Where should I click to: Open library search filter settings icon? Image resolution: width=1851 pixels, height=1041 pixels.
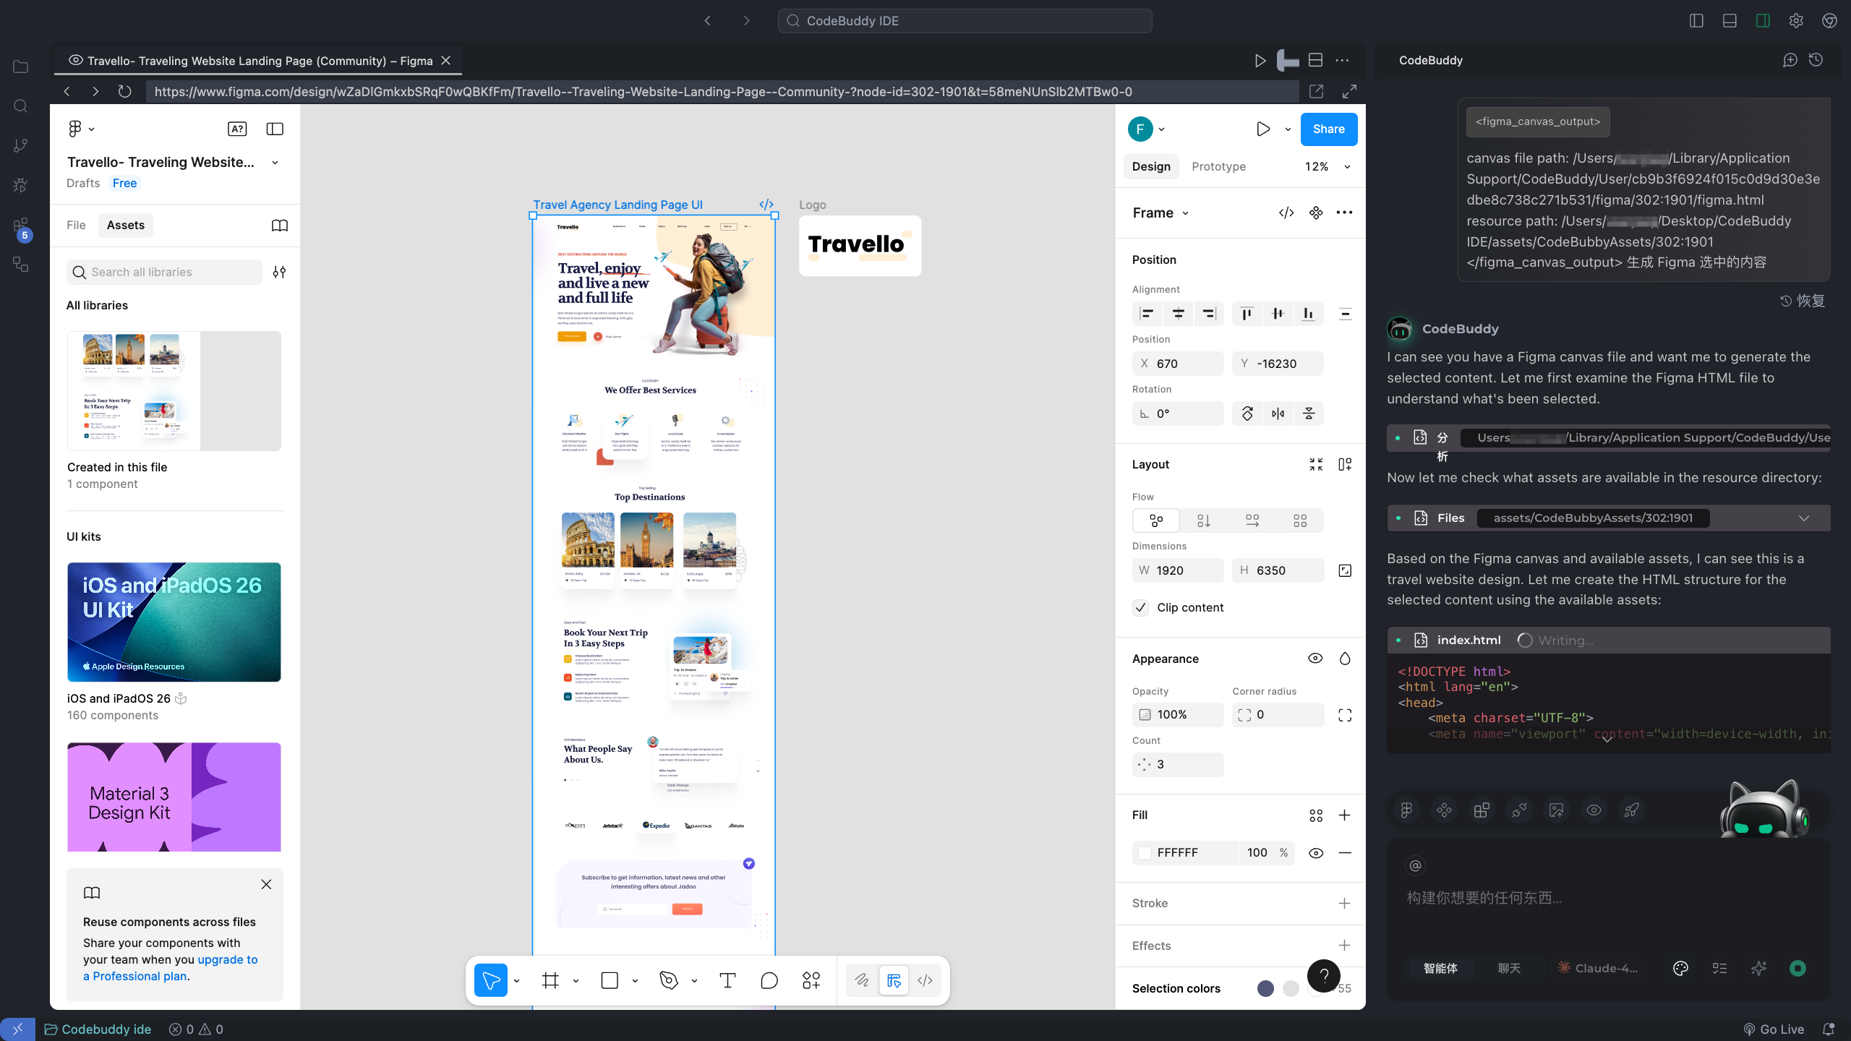(279, 272)
